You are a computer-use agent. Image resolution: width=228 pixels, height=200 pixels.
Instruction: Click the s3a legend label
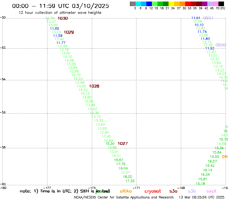point(173,191)
